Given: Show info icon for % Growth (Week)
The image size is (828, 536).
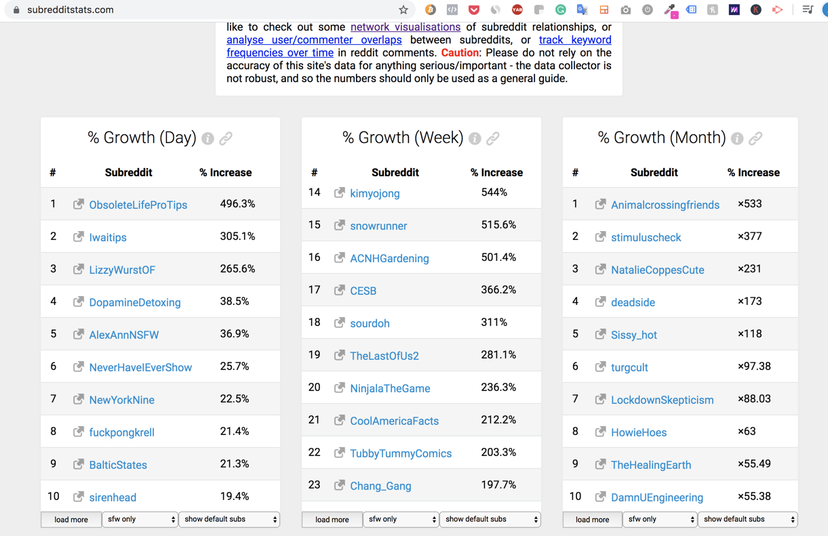Looking at the screenshot, I should tap(475, 138).
